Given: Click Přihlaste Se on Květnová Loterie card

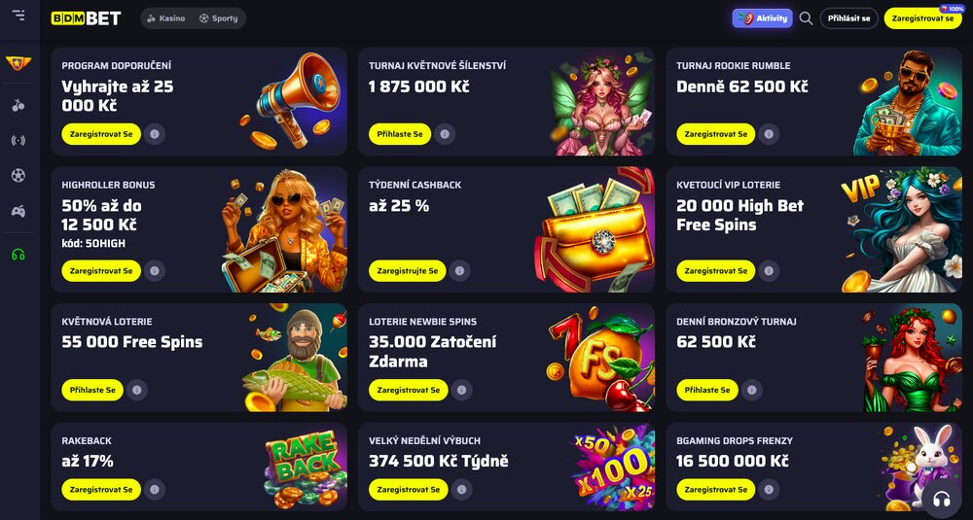Looking at the screenshot, I should 92,390.
